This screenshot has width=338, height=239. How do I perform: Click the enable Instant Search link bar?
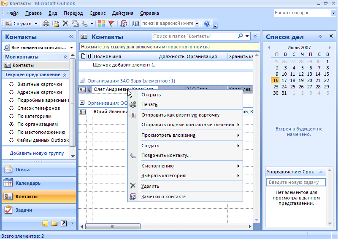pos(169,47)
